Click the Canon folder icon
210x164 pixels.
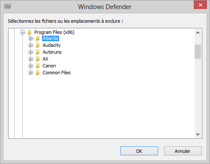click(x=38, y=66)
